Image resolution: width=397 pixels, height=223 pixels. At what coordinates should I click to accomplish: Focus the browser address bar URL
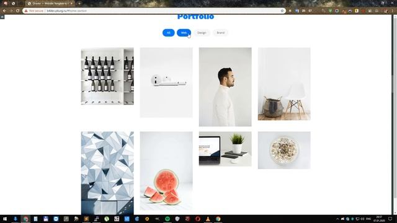[x=66, y=11]
